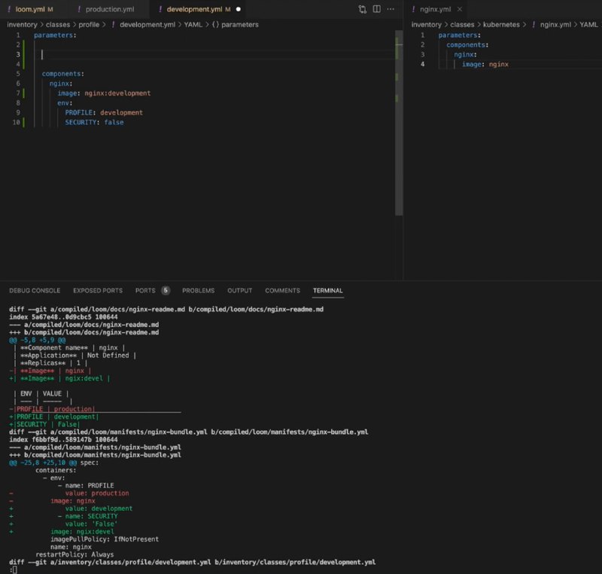View the Problems panel

tap(198, 291)
